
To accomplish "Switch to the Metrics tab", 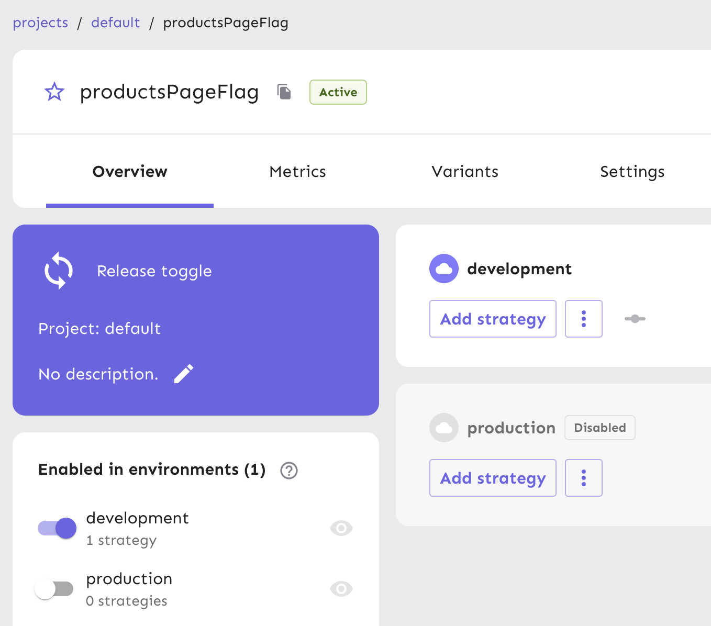I will pyautogui.click(x=297, y=172).
